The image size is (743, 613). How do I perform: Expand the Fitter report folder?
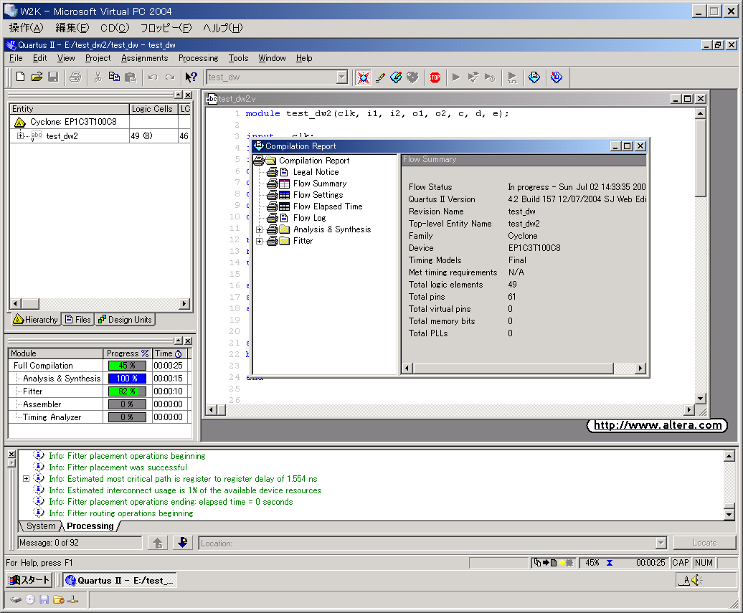(x=260, y=241)
